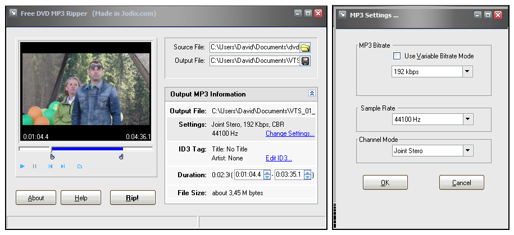Open the 44100 Hz sample rate dropdown
This screenshot has width=514, height=235.
click(x=468, y=119)
